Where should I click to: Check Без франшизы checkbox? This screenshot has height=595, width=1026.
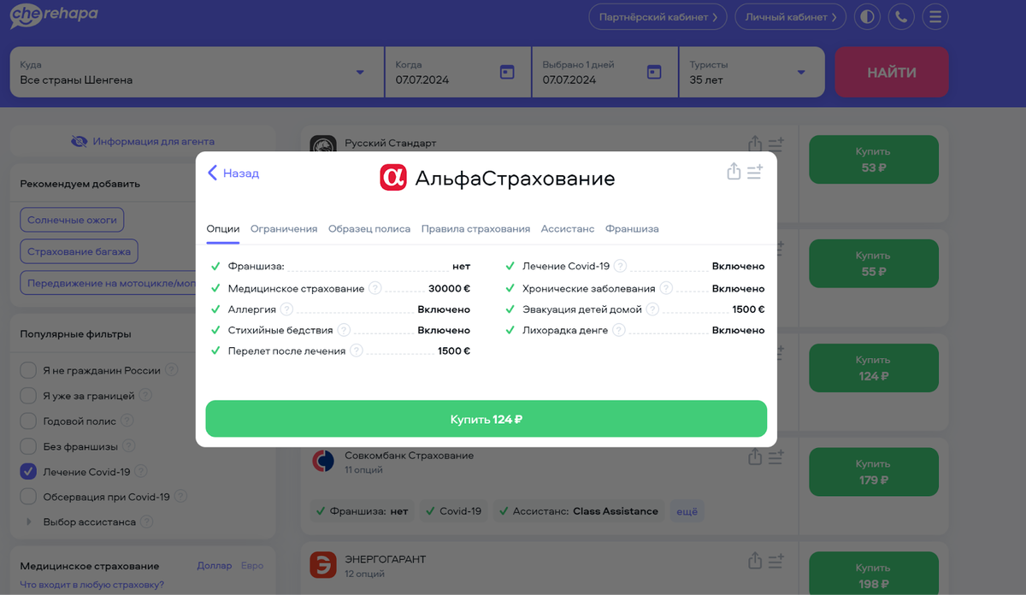point(28,446)
